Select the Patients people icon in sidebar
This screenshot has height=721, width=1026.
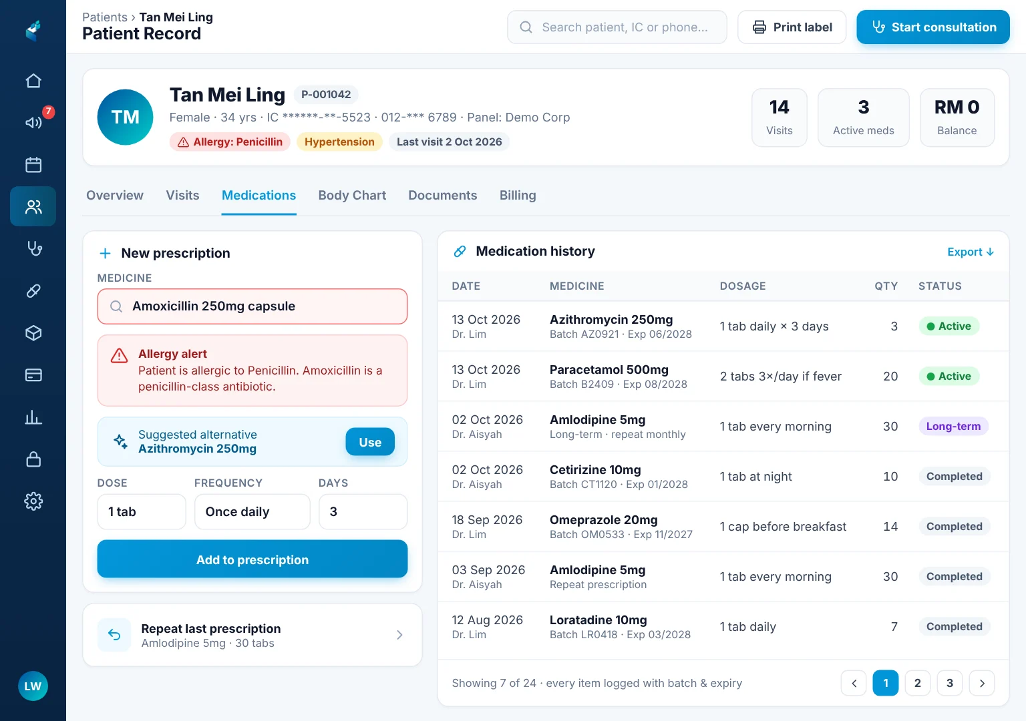33,206
